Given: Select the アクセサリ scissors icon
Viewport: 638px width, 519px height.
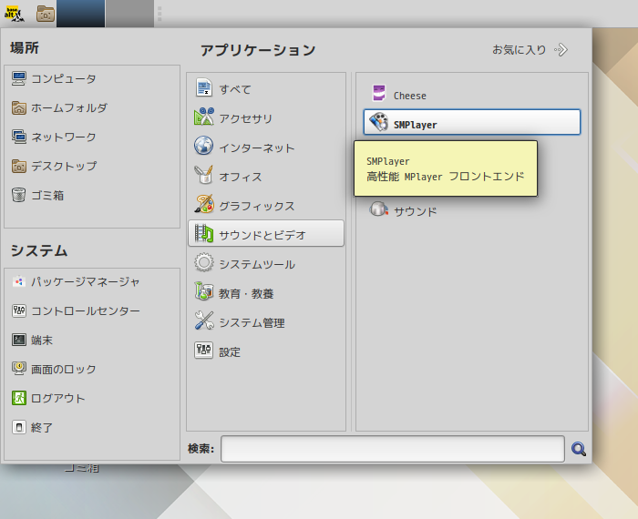Looking at the screenshot, I should (x=203, y=117).
